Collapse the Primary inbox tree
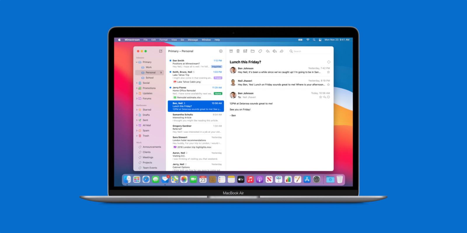Viewport: 467px width, 233px height. 137,62
